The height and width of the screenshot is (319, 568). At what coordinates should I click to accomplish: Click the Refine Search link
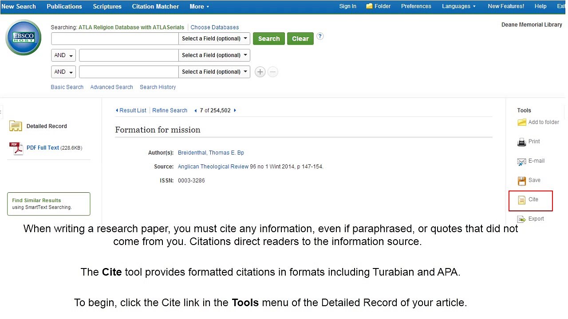pyautogui.click(x=170, y=110)
